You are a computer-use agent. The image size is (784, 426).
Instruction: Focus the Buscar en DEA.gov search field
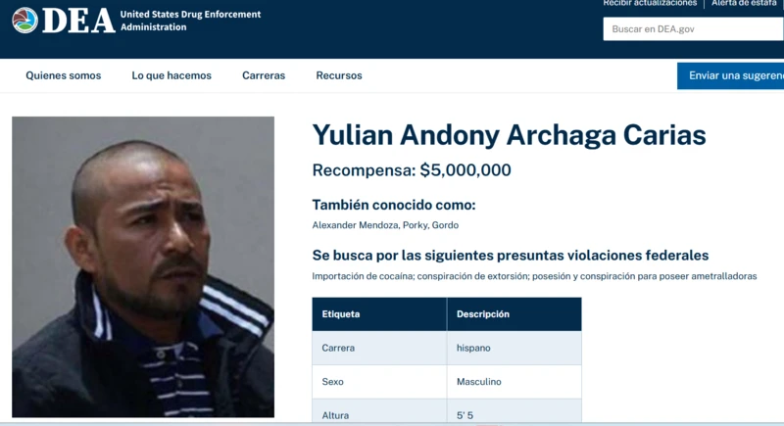694,29
